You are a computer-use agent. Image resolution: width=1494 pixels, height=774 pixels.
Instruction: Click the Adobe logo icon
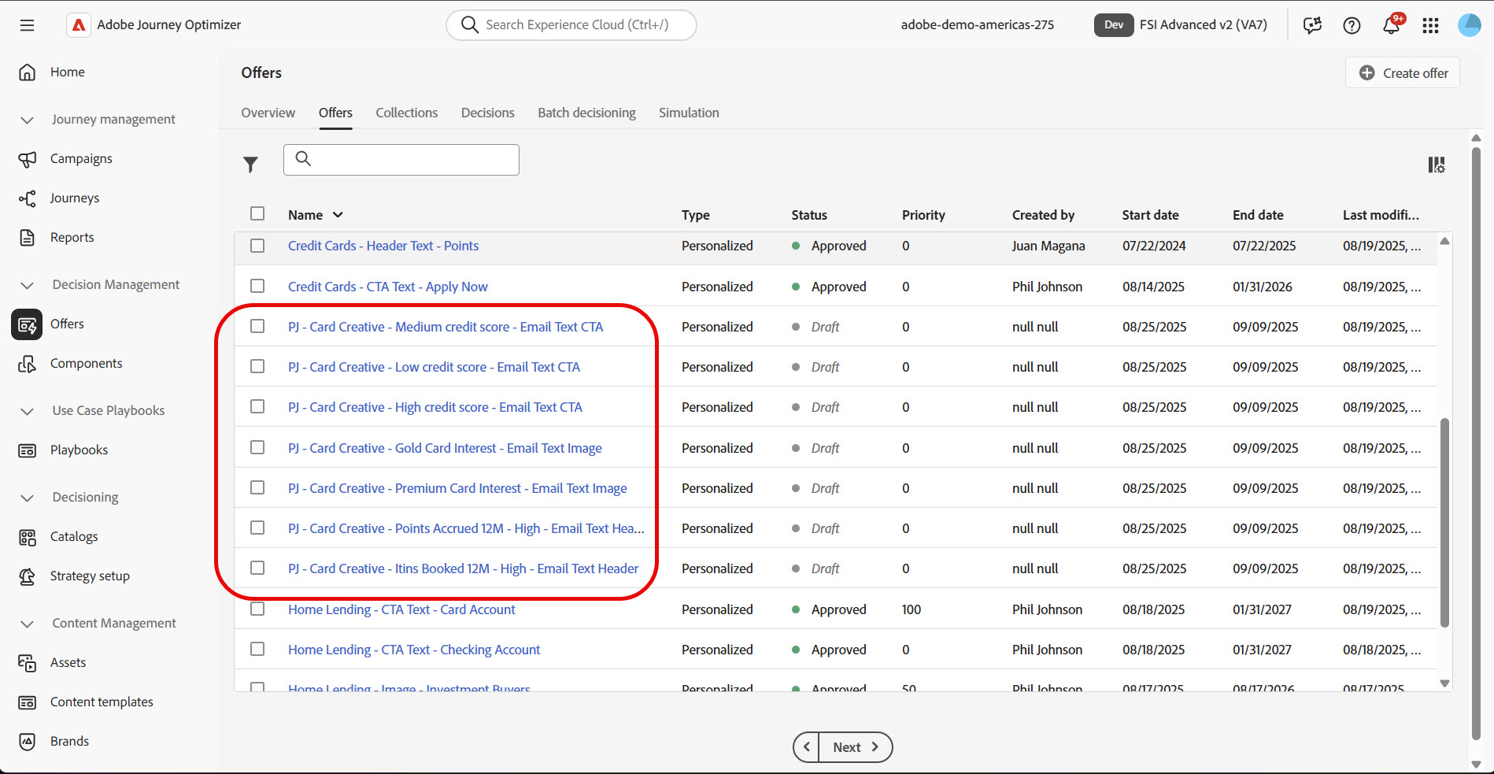click(79, 25)
